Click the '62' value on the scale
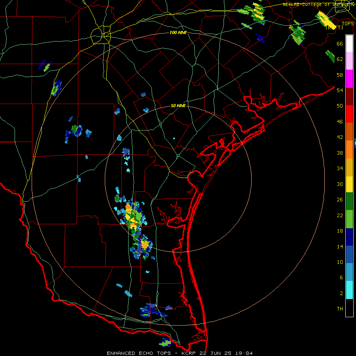 340,59
